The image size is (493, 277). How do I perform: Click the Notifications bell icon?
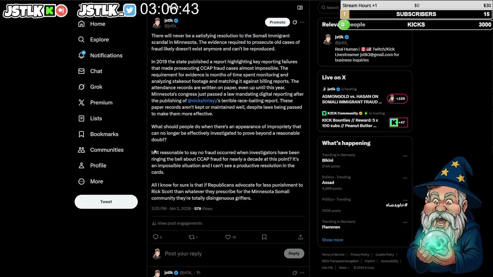81,55
